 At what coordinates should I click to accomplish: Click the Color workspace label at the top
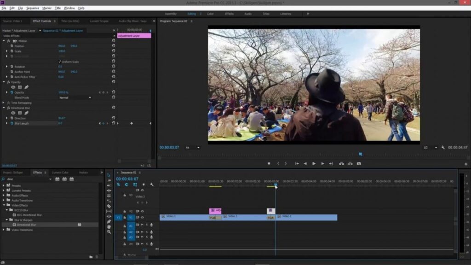[210, 14]
